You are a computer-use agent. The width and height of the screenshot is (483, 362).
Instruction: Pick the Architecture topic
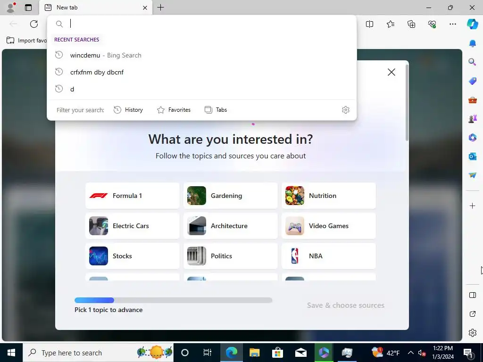[x=230, y=226]
